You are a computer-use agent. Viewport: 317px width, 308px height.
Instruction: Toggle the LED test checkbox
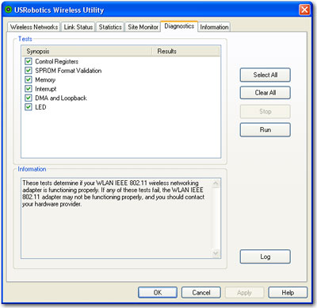point(29,107)
